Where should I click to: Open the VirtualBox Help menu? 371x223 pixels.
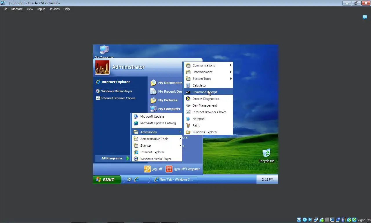[66, 9]
